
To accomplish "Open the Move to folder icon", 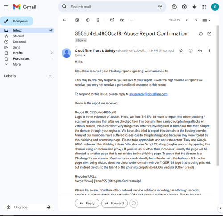I will [x=122, y=20].
